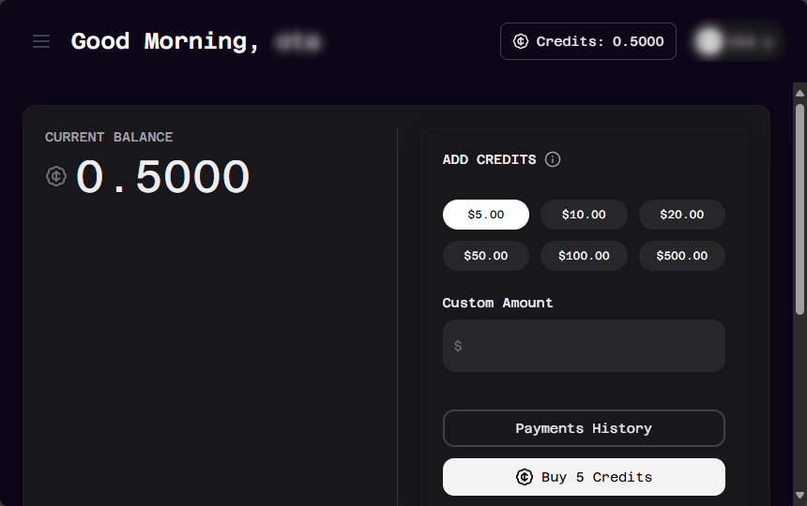Click the scrollbar down arrow
This screenshot has width=807, height=506.
[x=799, y=495]
